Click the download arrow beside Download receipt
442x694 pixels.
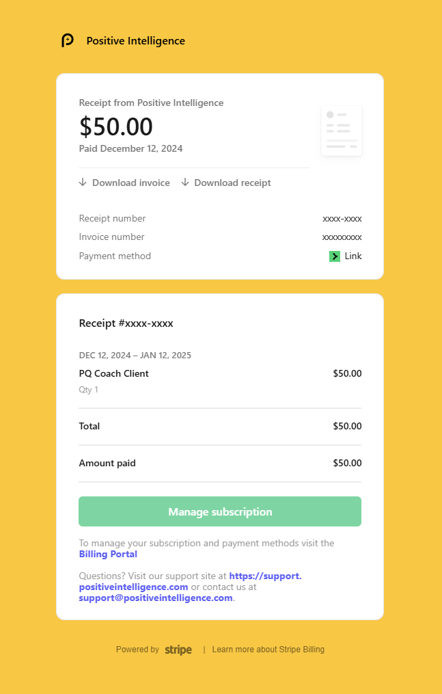tap(185, 183)
